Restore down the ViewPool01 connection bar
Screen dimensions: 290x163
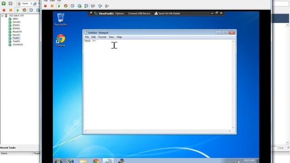[x=217, y=13]
